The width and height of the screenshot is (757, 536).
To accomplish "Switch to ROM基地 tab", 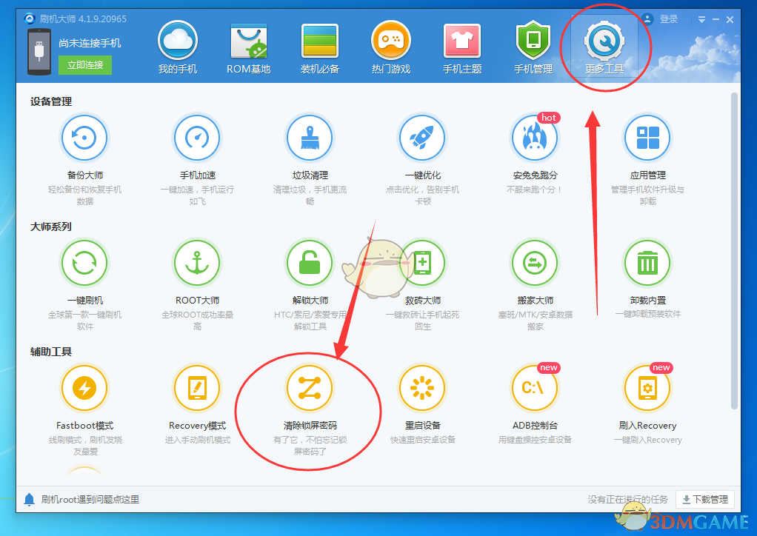I will [249, 47].
